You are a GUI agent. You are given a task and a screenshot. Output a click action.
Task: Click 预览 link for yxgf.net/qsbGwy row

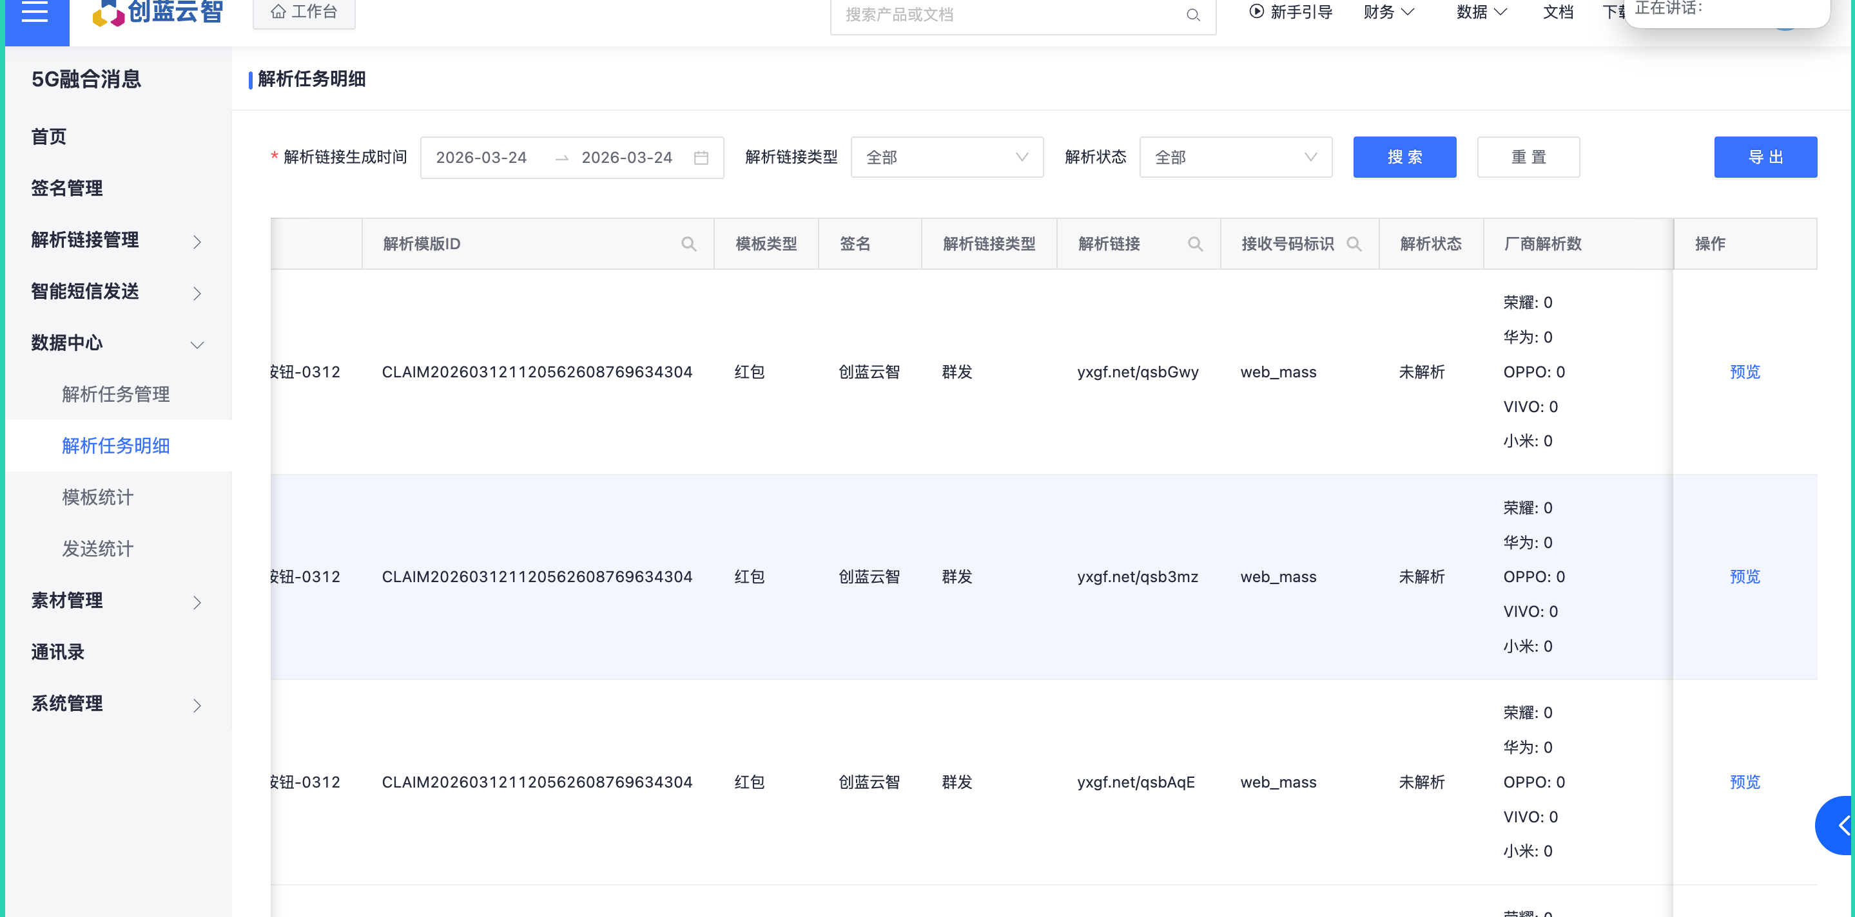click(x=1744, y=373)
